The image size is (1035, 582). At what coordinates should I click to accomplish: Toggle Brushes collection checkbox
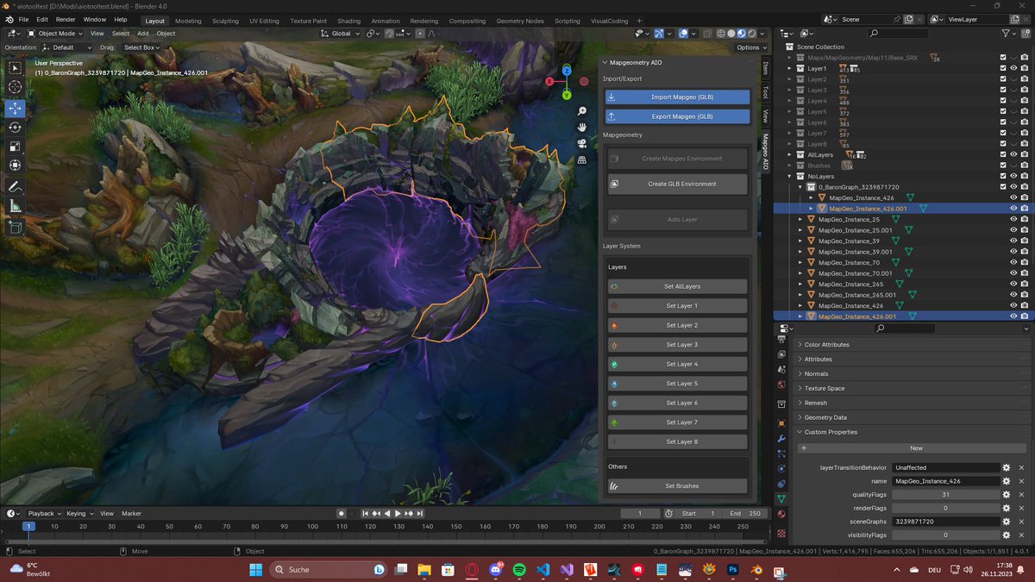pos(1002,166)
